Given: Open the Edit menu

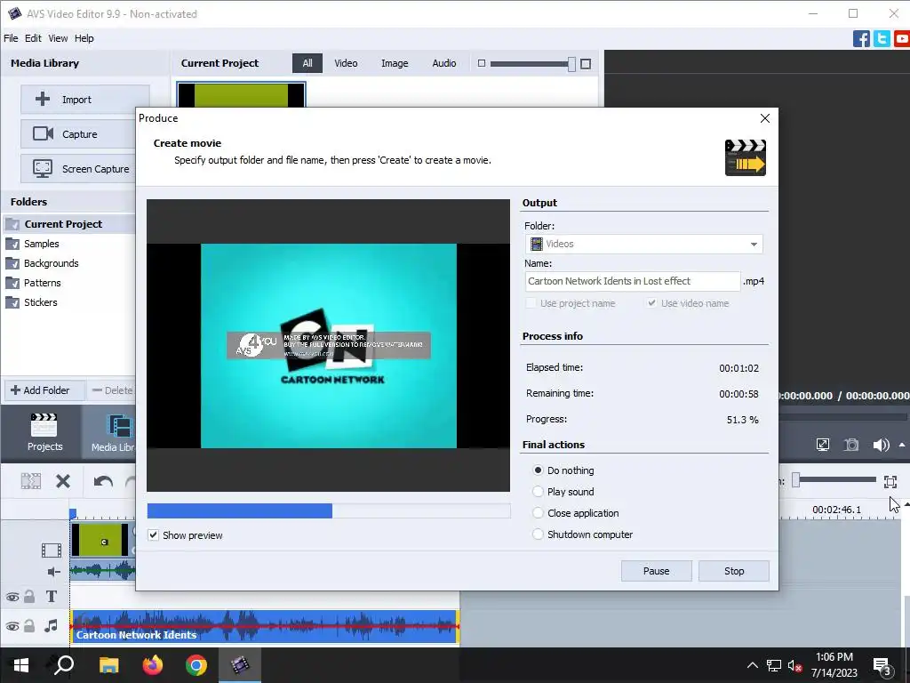Looking at the screenshot, I should pos(33,38).
